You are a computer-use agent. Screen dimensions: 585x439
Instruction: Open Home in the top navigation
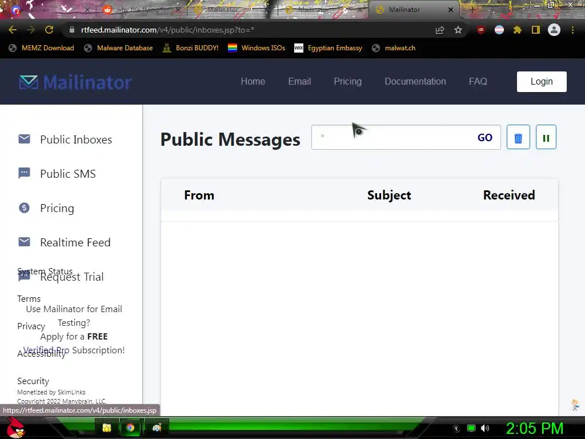(x=253, y=81)
